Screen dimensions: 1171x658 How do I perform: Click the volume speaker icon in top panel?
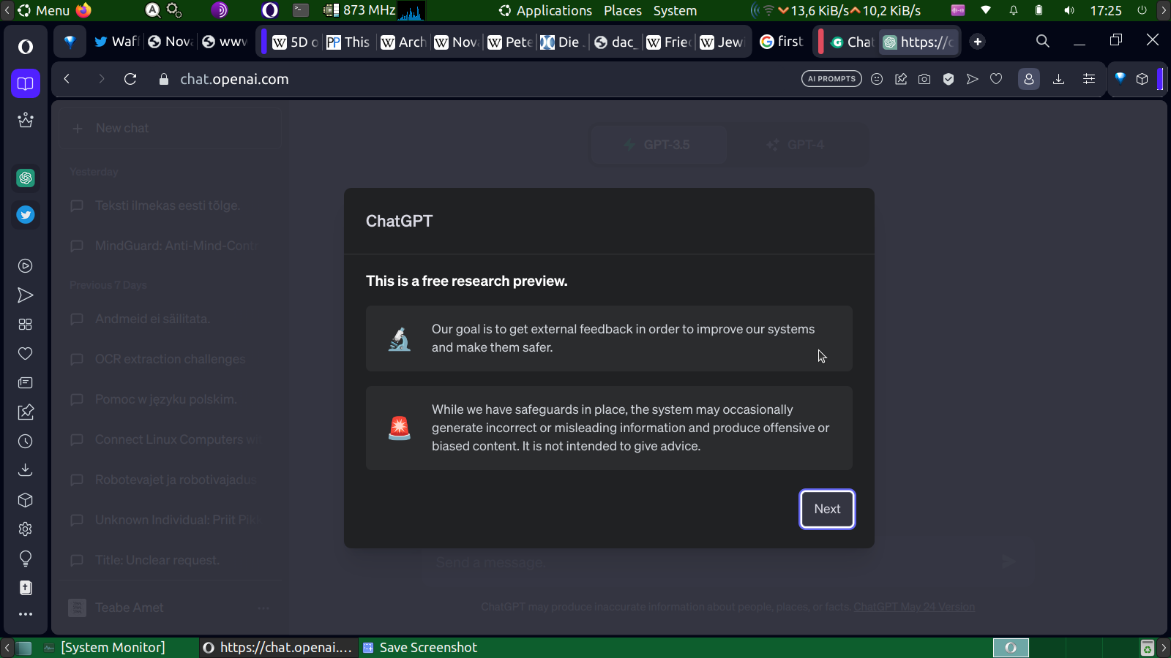pos(1069,10)
